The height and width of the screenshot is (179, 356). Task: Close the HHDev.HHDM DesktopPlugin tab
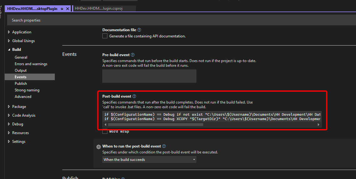coord(67,9)
